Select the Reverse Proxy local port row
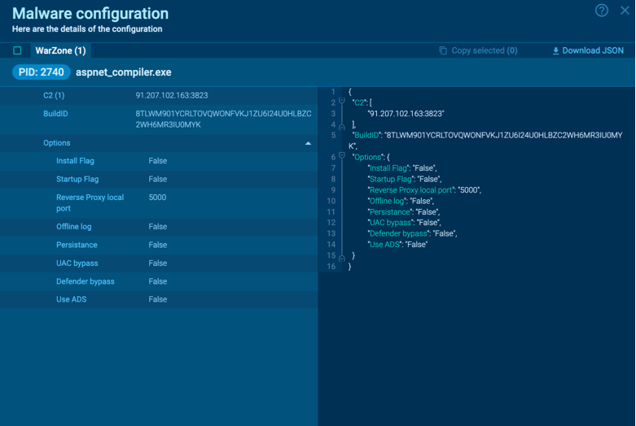Viewport: 636px width, 426px height. [159, 202]
